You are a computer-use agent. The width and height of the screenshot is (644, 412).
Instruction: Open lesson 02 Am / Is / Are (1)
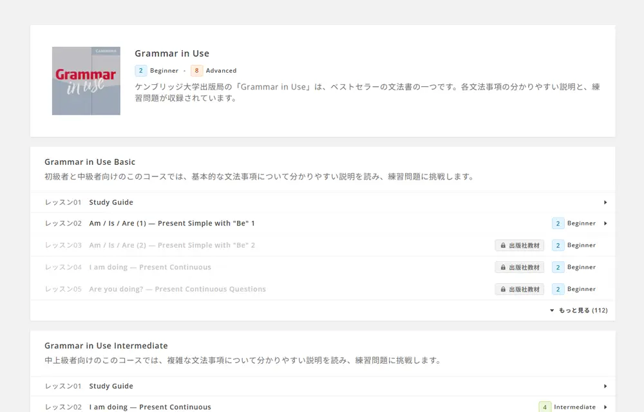[x=172, y=223]
